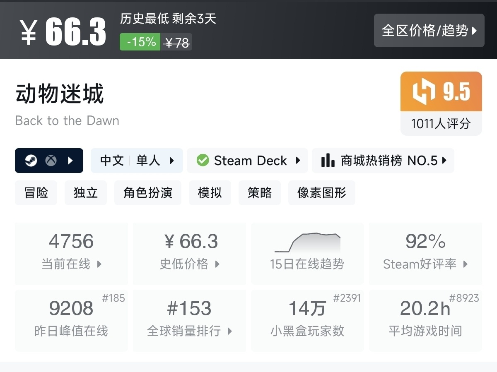
Task: Select the 角色扮演 genre tag
Action: (147, 193)
